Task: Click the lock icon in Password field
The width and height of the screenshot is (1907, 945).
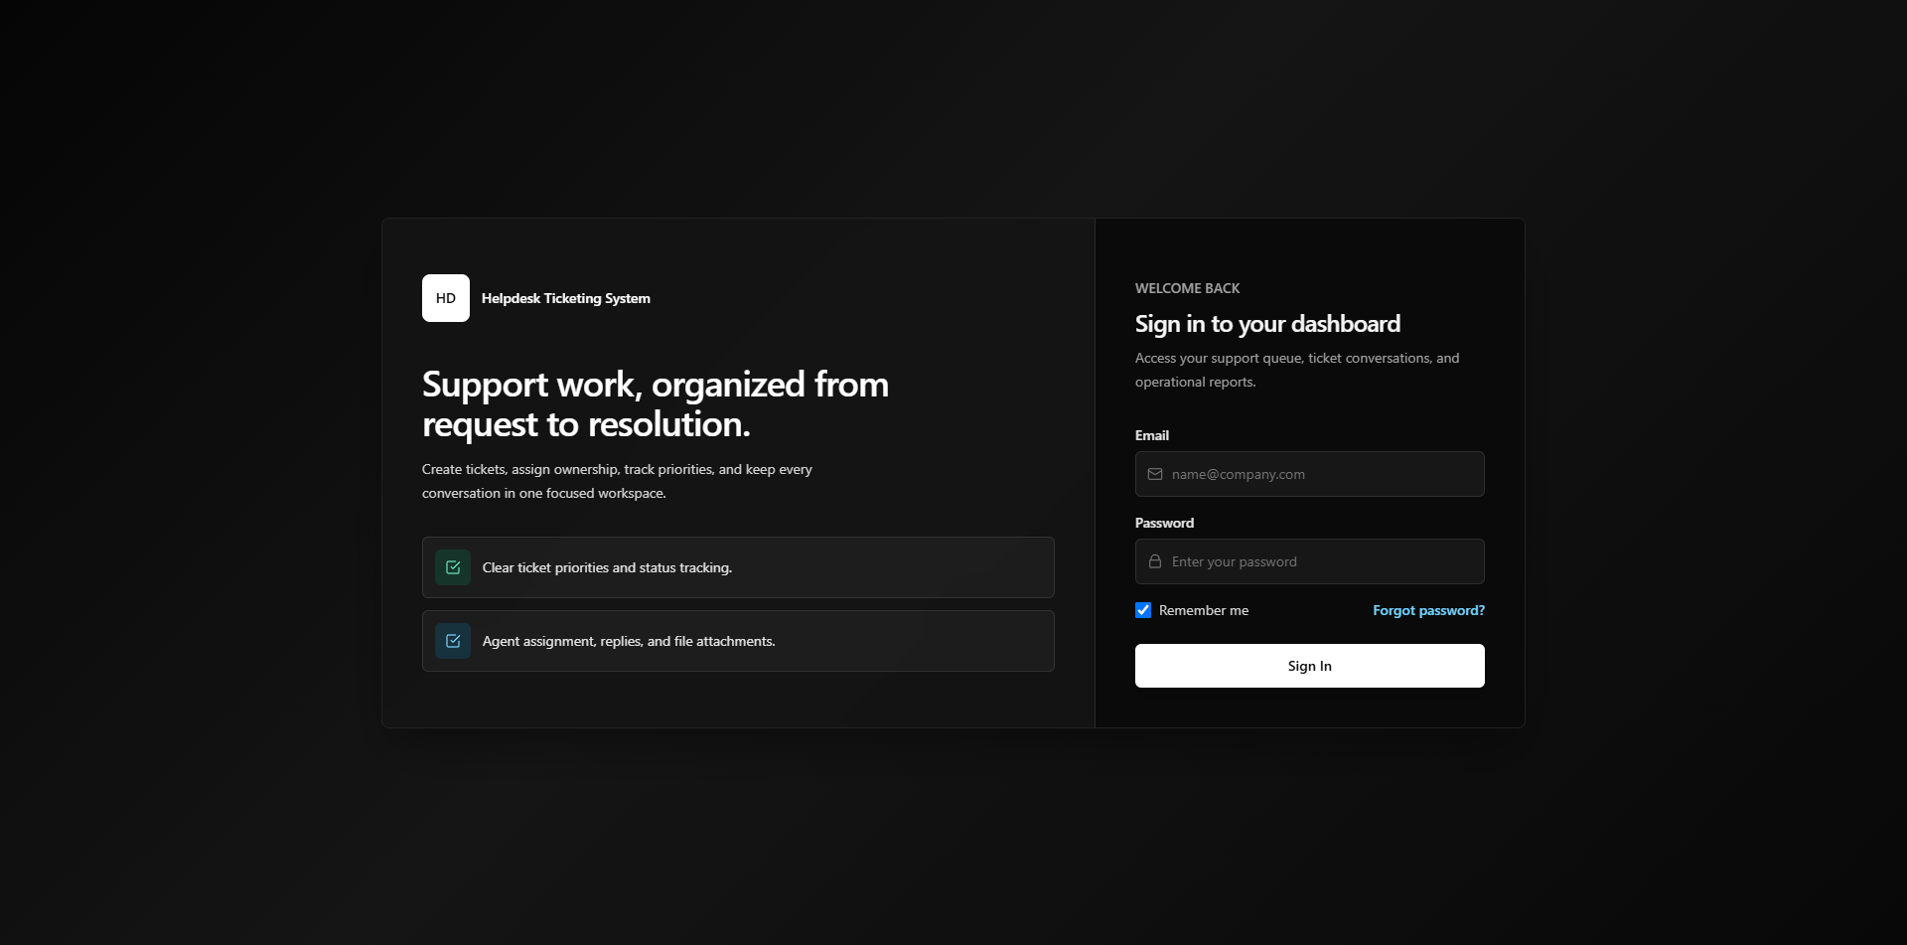Action: pyautogui.click(x=1155, y=561)
